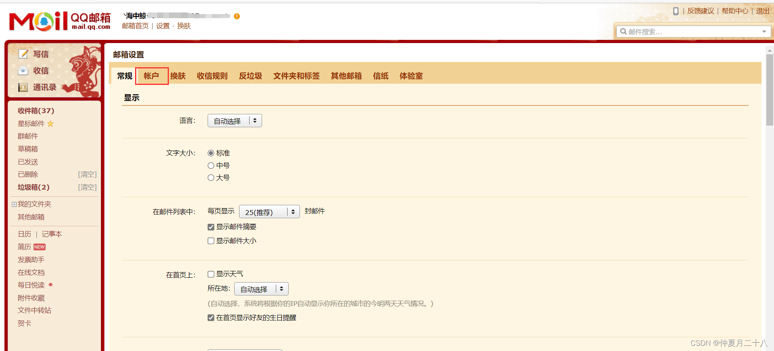This screenshot has height=351, width=774.
Task: Select the 中号 font size option
Action: [211, 165]
